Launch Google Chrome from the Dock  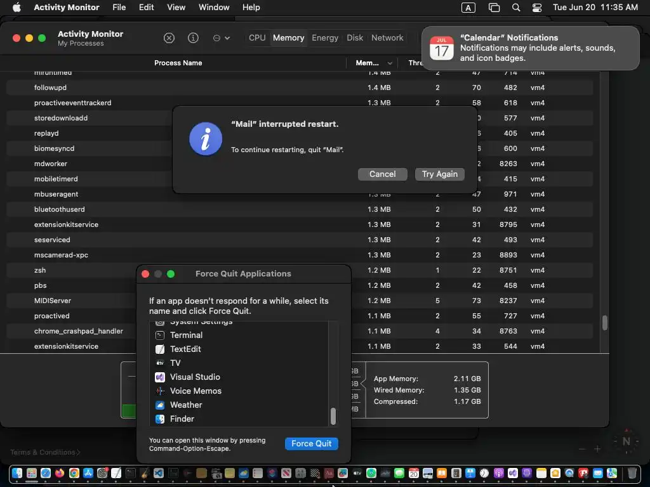click(x=74, y=473)
